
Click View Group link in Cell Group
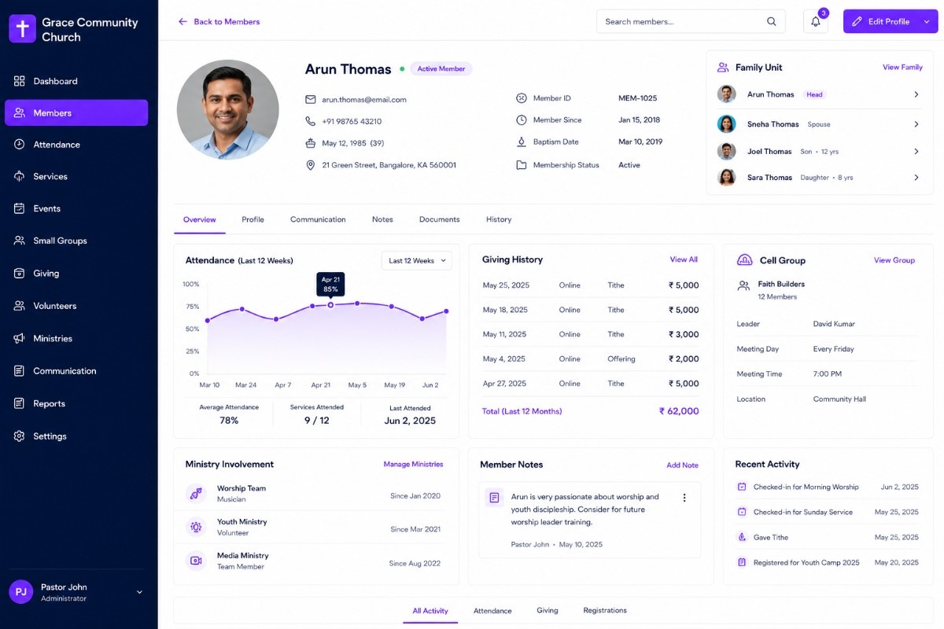tap(894, 260)
